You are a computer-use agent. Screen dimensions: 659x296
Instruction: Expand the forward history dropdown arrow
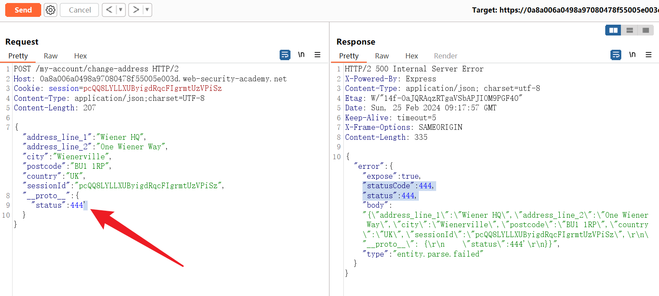pyautogui.click(x=147, y=10)
